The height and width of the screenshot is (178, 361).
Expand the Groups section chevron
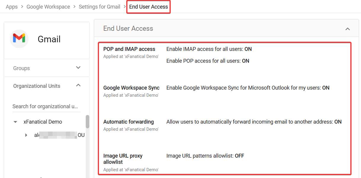78,68
